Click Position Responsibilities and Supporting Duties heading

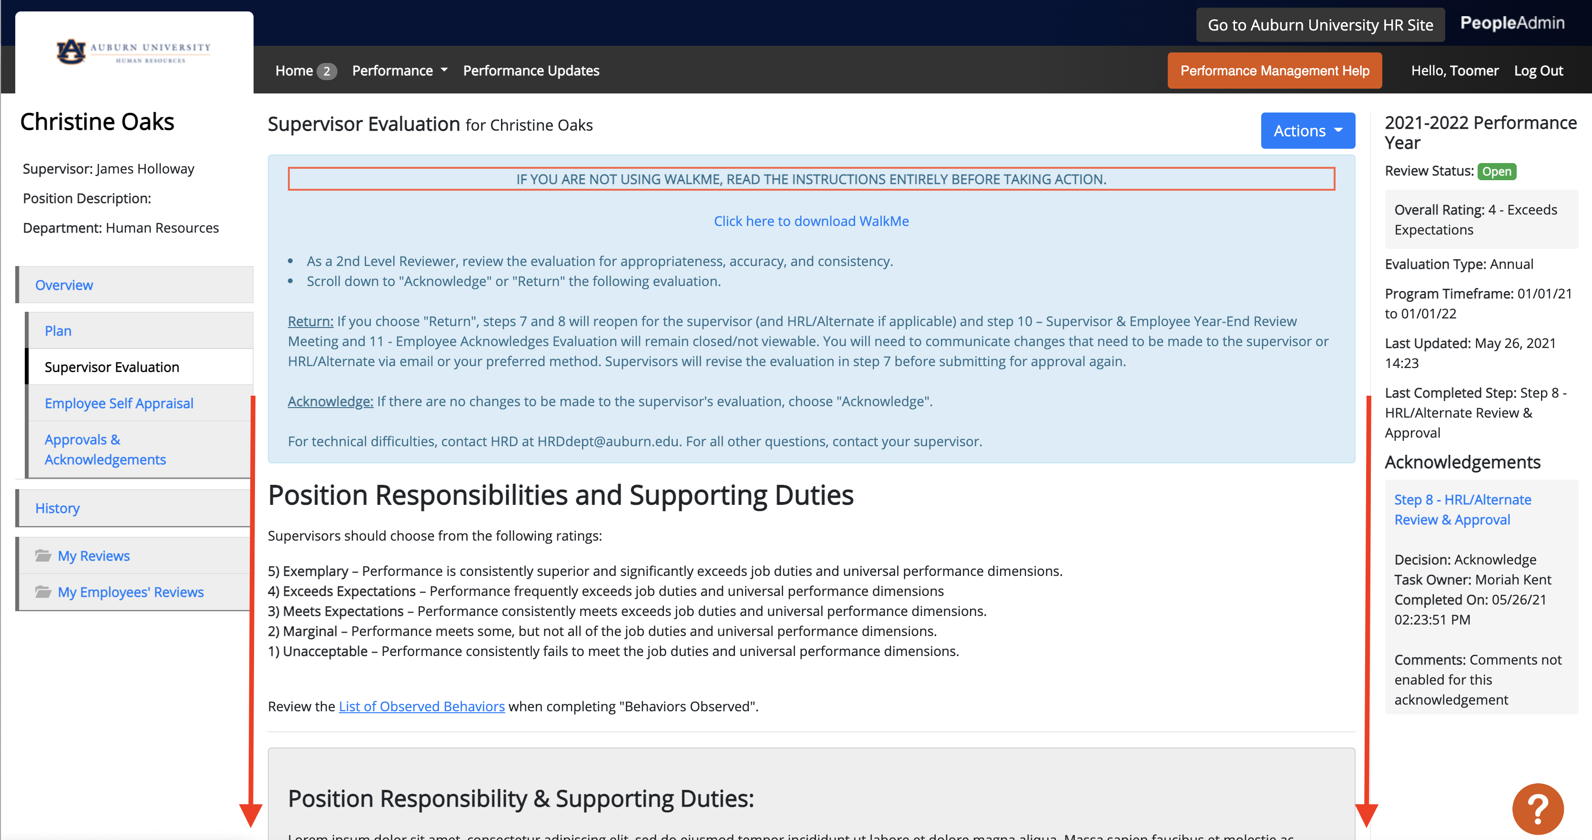[x=561, y=494]
